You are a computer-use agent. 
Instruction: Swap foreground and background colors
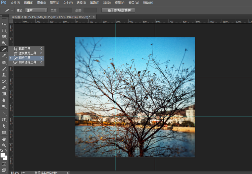click(6, 150)
